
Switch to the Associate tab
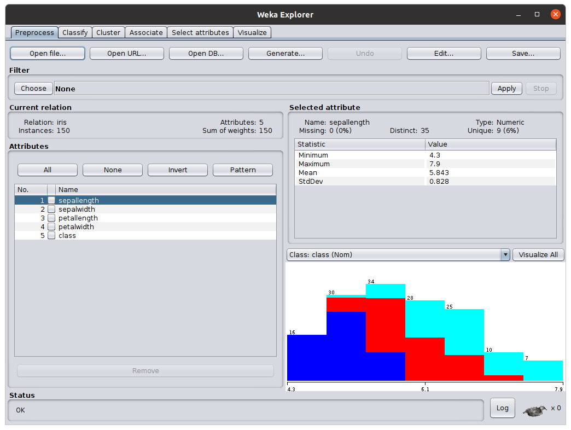coord(146,32)
